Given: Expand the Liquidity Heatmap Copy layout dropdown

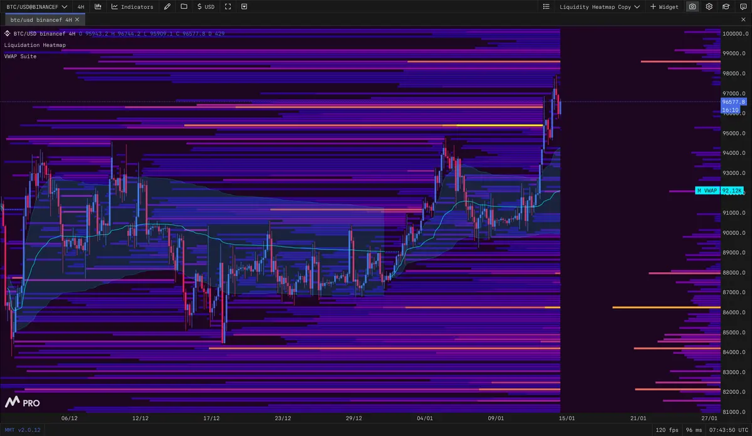Looking at the screenshot, I should [600, 7].
